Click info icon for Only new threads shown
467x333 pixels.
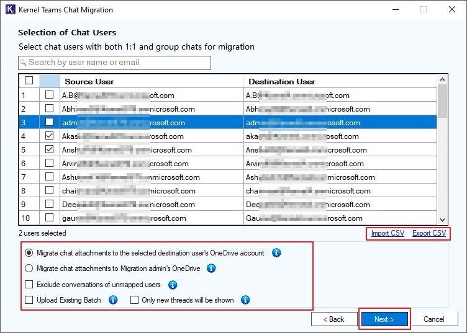tap(245, 300)
